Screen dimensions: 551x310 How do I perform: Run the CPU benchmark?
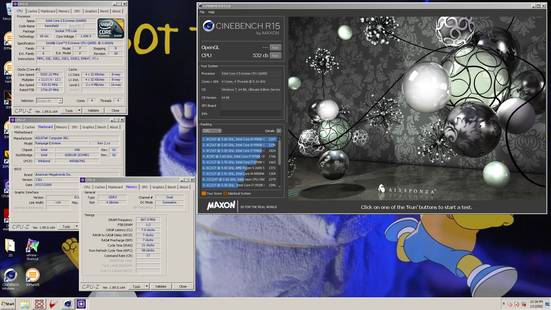pos(275,56)
